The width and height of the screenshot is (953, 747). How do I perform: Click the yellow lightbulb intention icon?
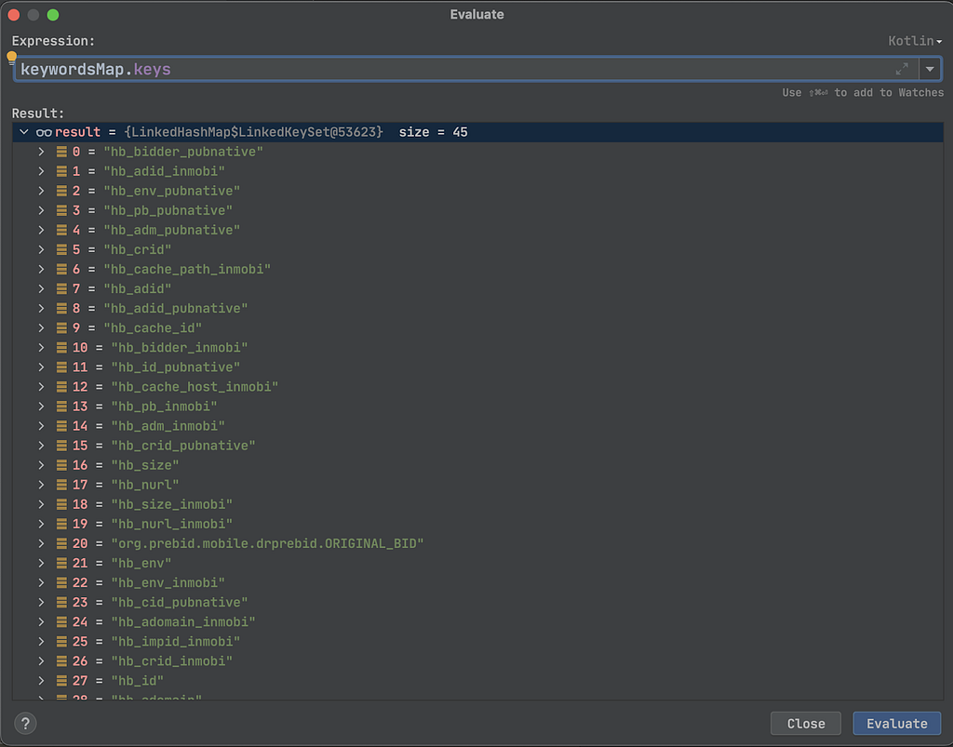click(11, 57)
